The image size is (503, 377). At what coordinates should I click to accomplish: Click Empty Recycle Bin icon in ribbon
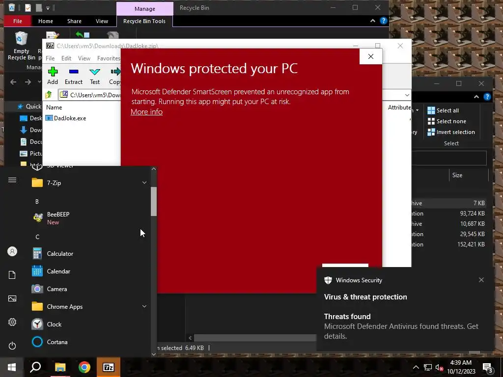tap(21, 46)
